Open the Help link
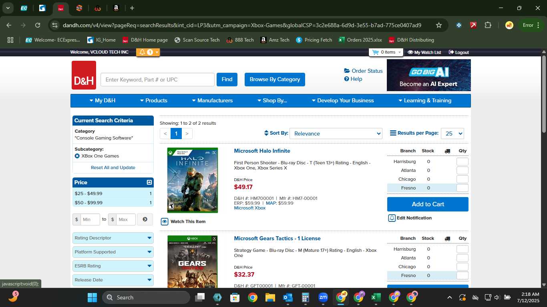Image resolution: width=547 pixels, height=307 pixels. (353, 79)
